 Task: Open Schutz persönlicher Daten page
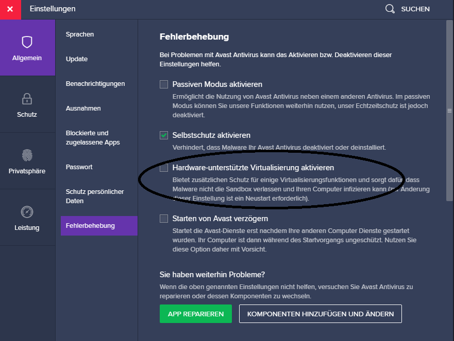click(x=95, y=196)
